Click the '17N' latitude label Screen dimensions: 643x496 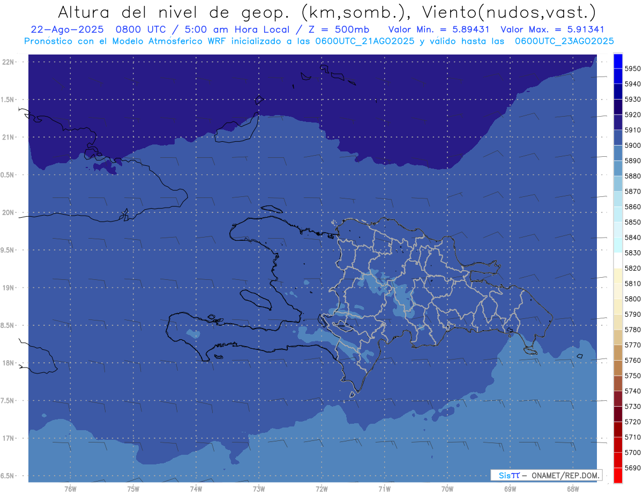[8, 438]
